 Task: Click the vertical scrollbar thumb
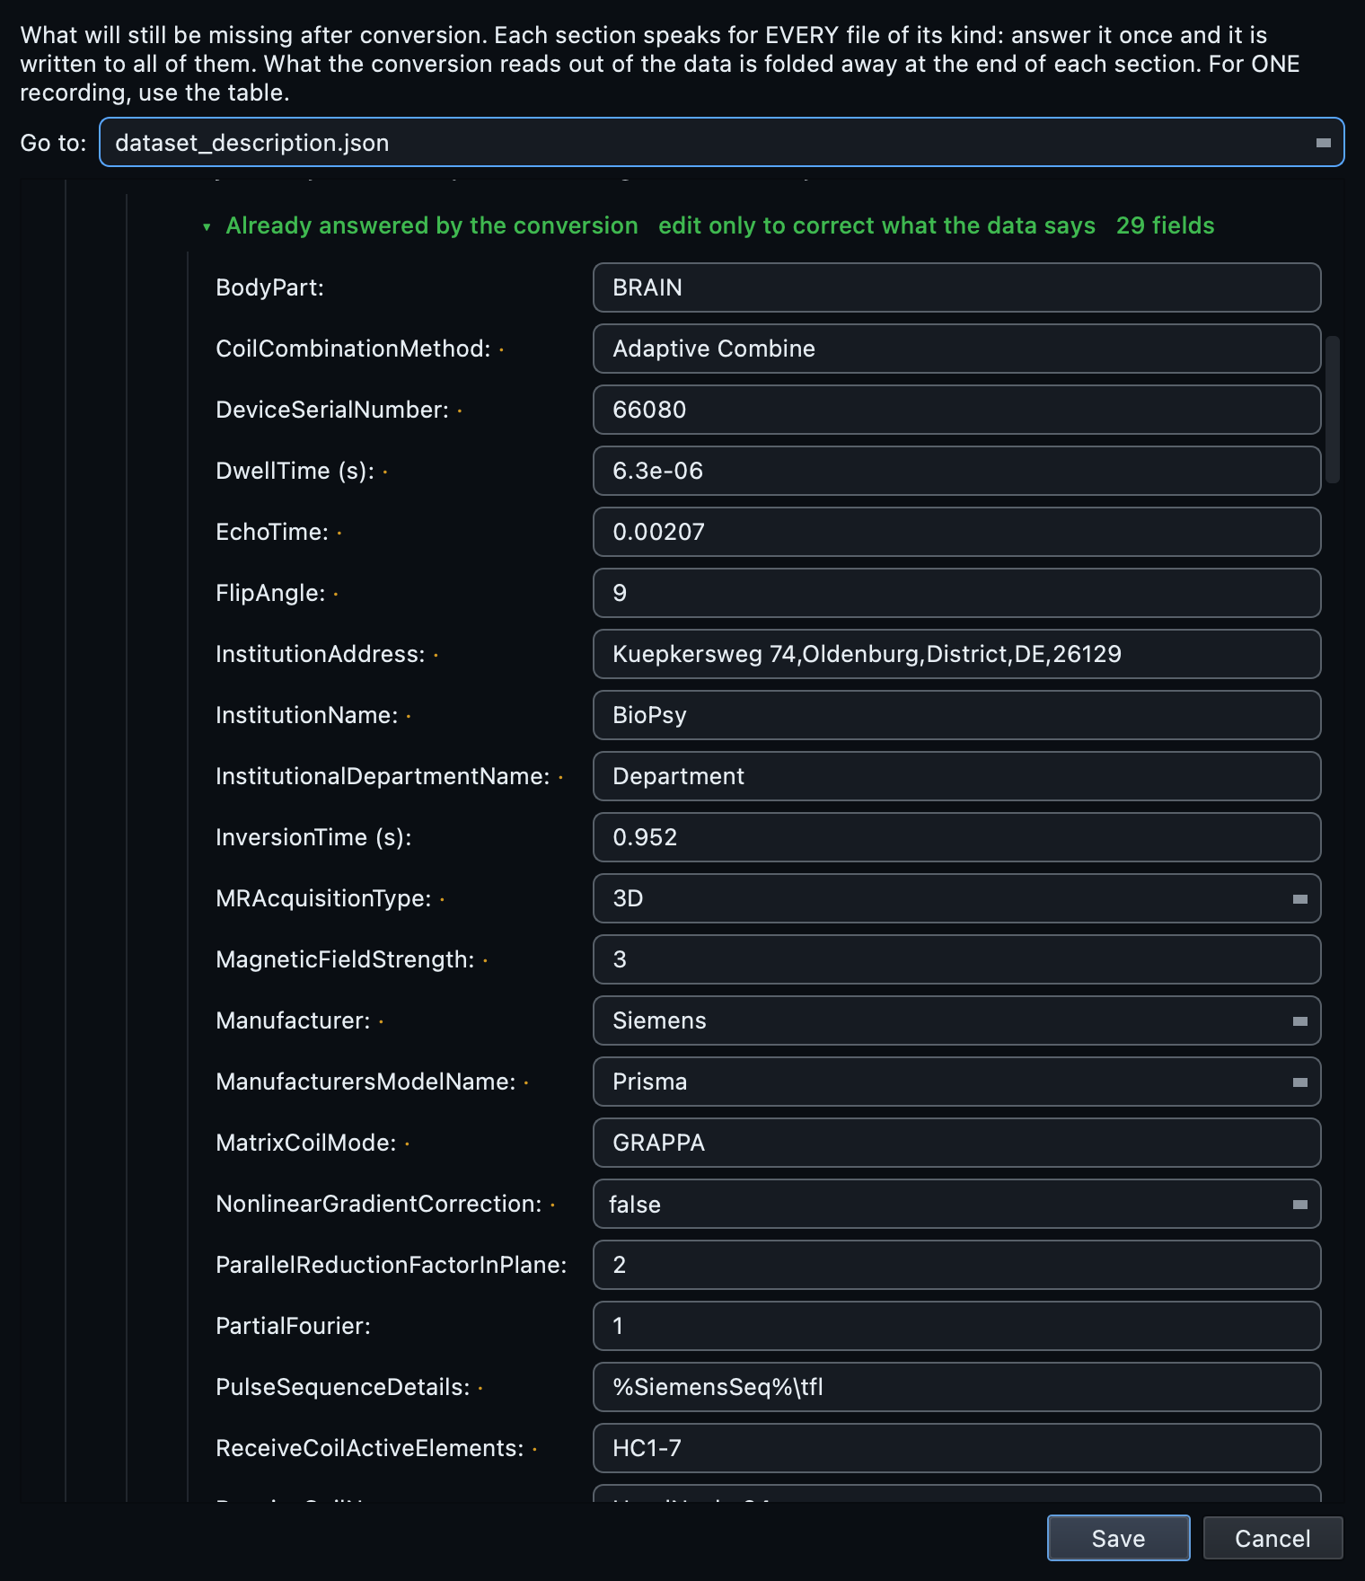(1333, 410)
